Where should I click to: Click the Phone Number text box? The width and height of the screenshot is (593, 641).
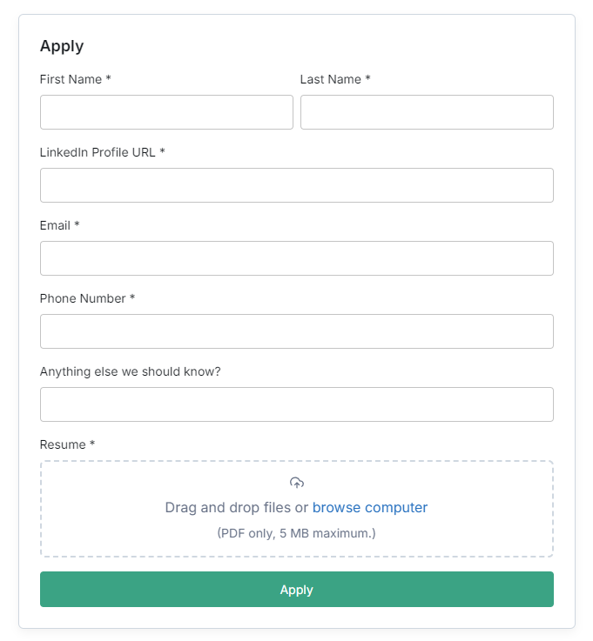pyautogui.click(x=297, y=331)
